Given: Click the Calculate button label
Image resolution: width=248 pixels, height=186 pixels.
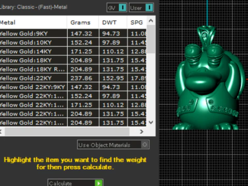Looking at the screenshot, I should coord(60,183).
